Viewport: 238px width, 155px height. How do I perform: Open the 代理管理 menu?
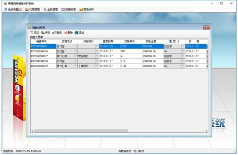click(33, 9)
